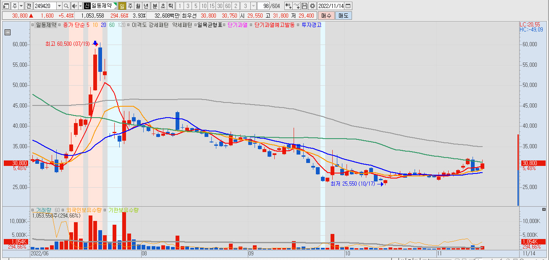This screenshot has height=260, width=549.
Task: Click the stock code input 249420
Action: [45, 6]
